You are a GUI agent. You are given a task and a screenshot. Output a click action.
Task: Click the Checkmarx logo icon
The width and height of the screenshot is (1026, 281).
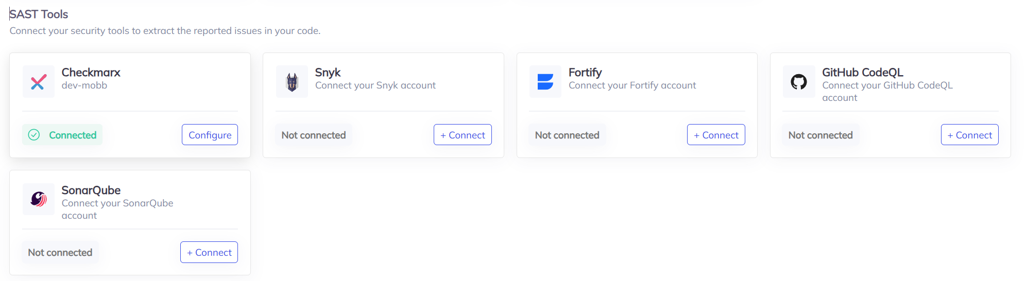click(38, 82)
